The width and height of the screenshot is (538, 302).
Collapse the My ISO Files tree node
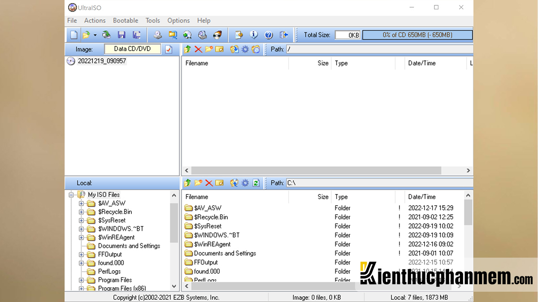click(71, 195)
